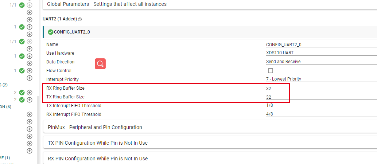This screenshot has width=377, height=164.
Task: Click first add icon under the 'S (2)' group
Action: point(30,93)
